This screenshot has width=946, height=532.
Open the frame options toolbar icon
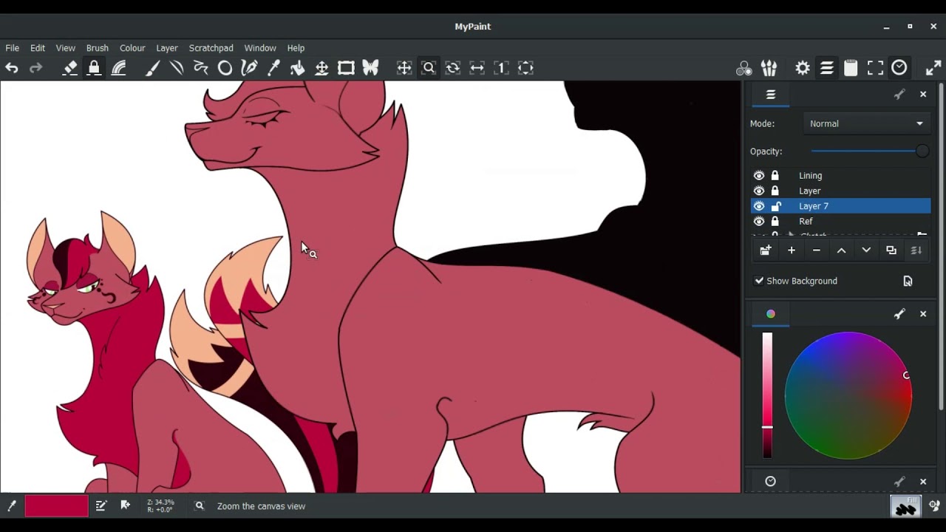(x=875, y=68)
